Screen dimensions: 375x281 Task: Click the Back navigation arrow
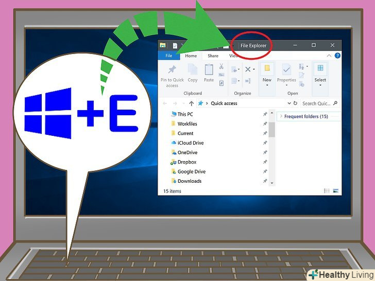[165, 103]
